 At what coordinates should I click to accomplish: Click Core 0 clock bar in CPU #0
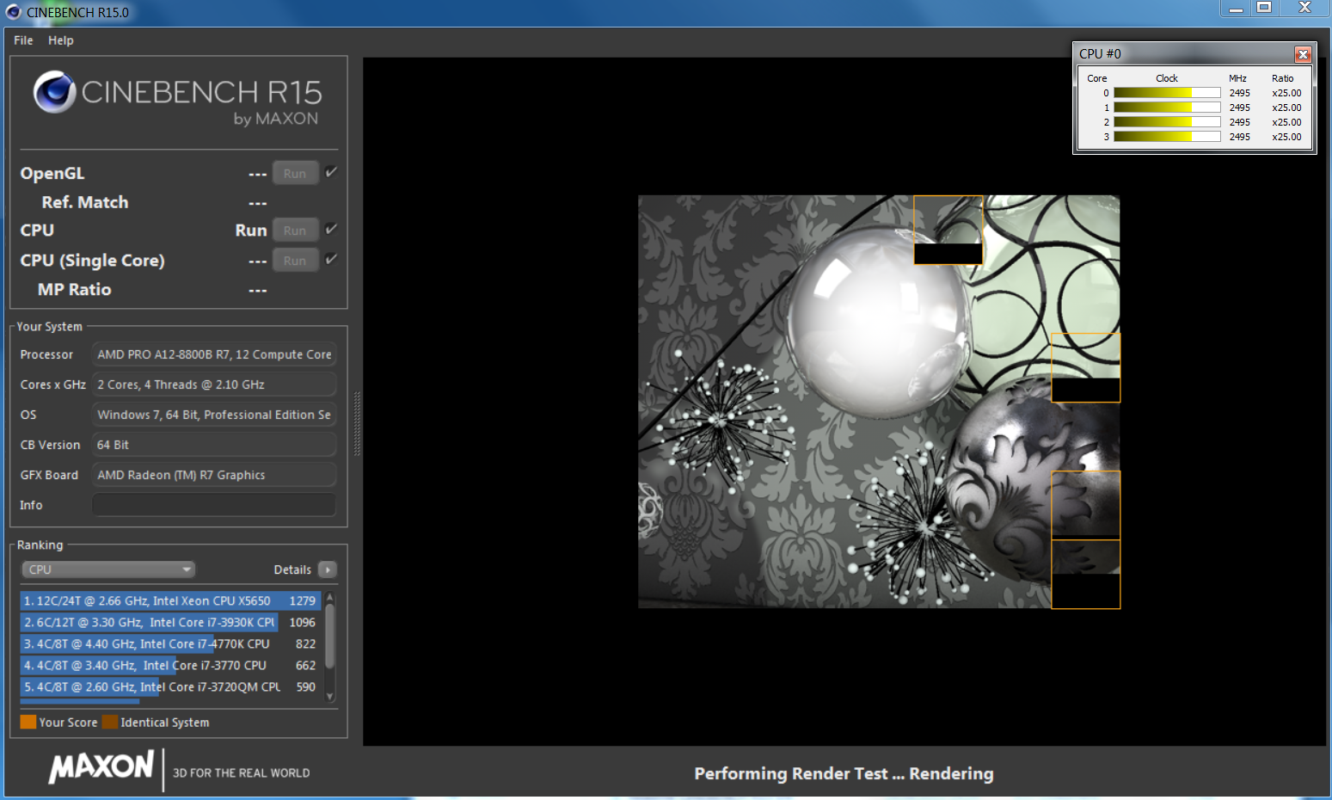(x=1167, y=93)
